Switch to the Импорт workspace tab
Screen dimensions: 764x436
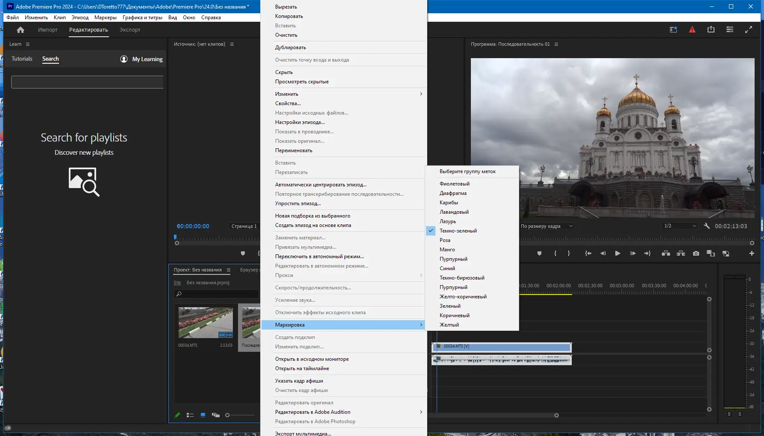click(x=48, y=30)
